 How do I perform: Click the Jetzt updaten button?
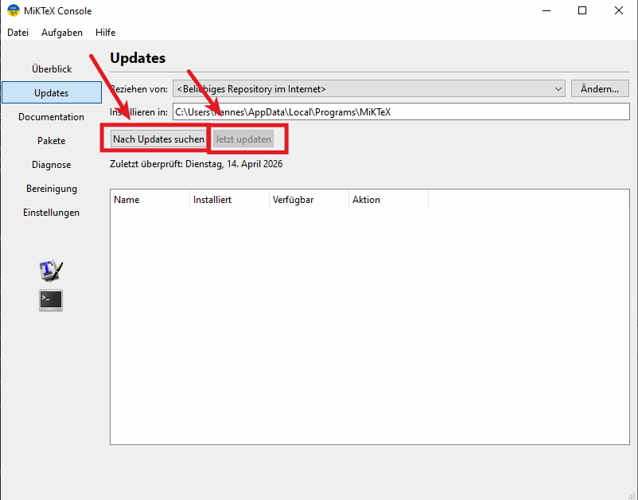click(x=243, y=139)
